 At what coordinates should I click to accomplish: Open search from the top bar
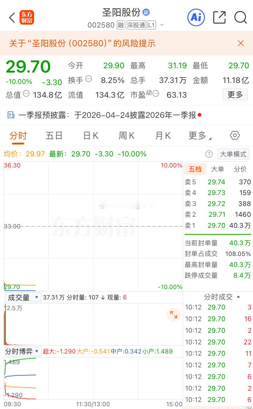[x=241, y=18]
